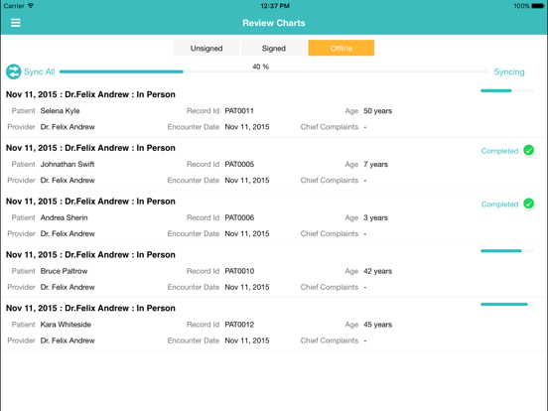The height and width of the screenshot is (411, 548).
Task: Click patient name Kara Whiteside
Action: click(x=66, y=325)
